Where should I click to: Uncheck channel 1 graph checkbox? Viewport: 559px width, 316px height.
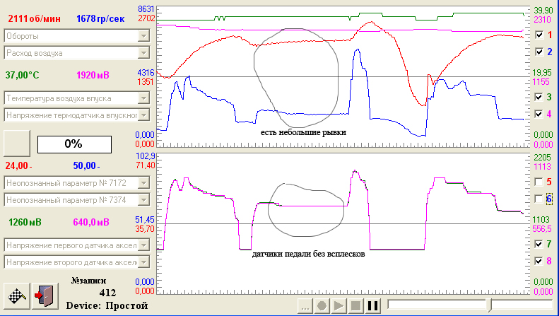click(x=539, y=35)
